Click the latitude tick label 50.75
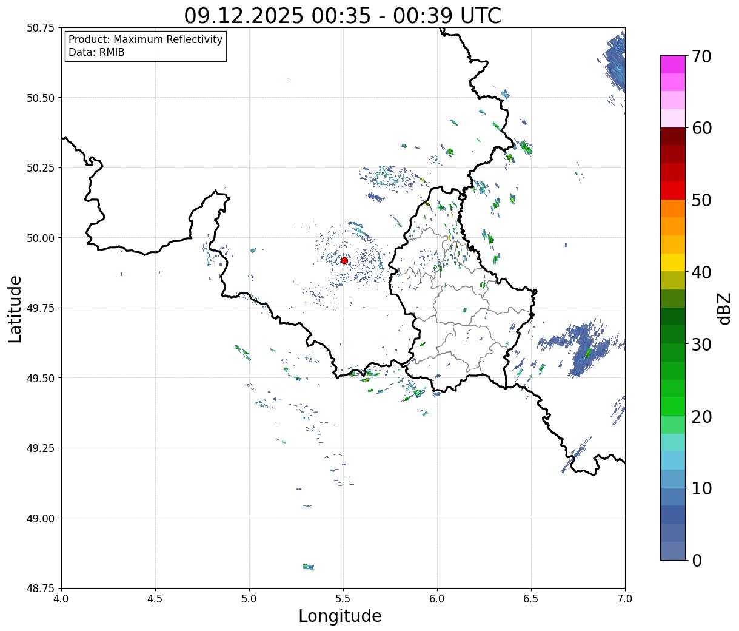Viewport: 739px width, 631px height. (x=40, y=28)
